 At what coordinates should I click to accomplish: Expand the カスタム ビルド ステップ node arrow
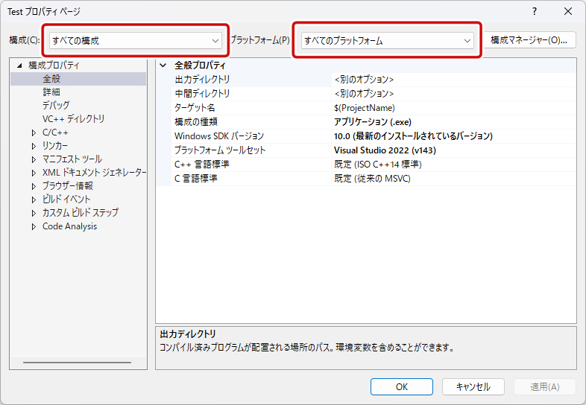point(34,213)
